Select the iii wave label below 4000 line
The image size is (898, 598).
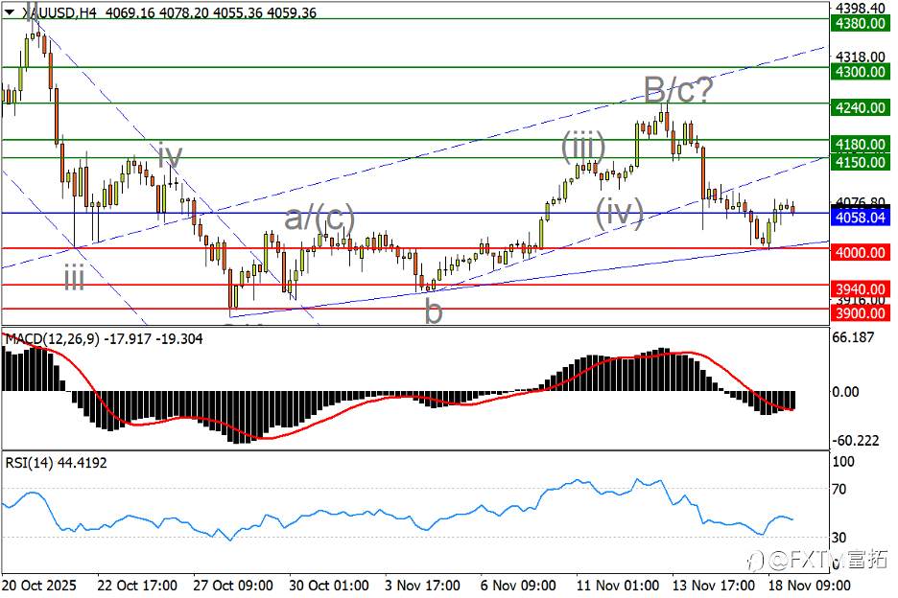click(x=75, y=279)
